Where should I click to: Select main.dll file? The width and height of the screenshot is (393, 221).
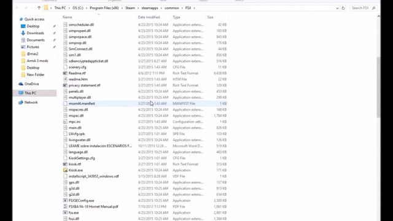pyautogui.click(x=75, y=128)
